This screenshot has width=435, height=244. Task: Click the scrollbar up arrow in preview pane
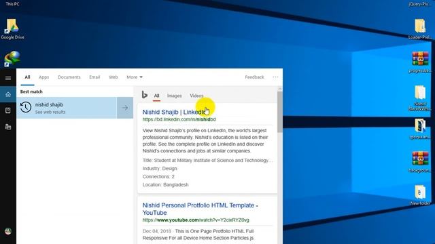pyautogui.click(x=279, y=89)
